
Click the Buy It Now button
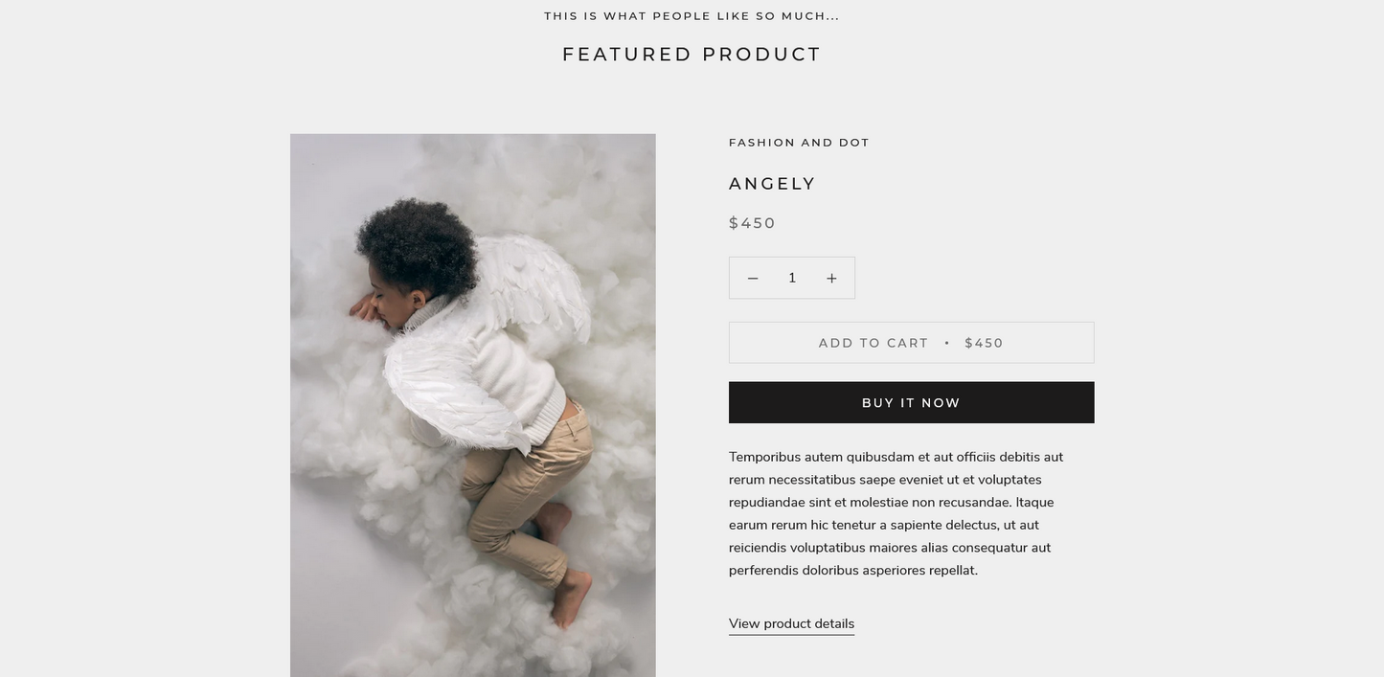pos(911,402)
